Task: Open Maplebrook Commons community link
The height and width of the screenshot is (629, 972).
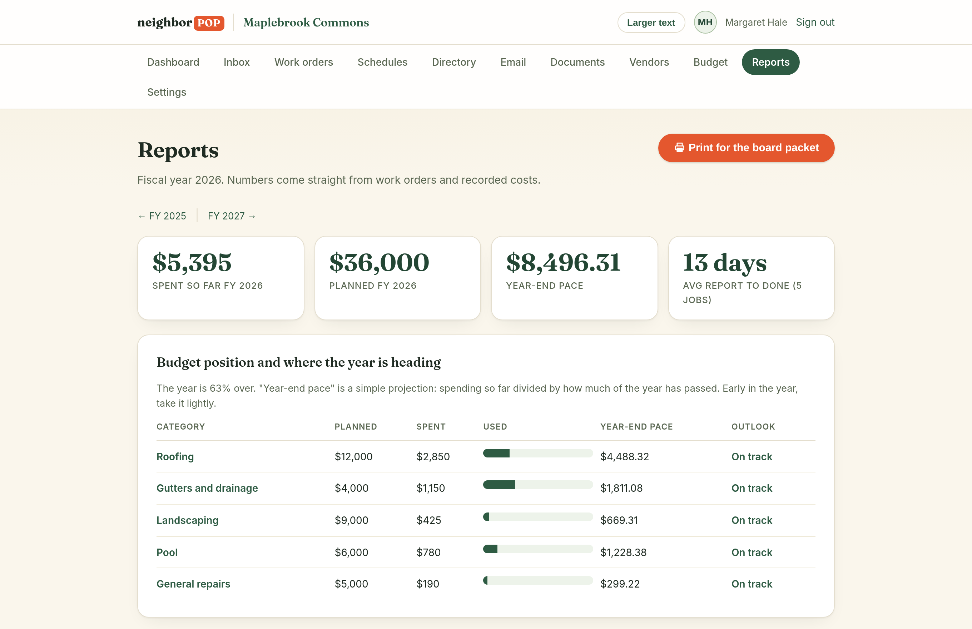Action: pos(306,23)
